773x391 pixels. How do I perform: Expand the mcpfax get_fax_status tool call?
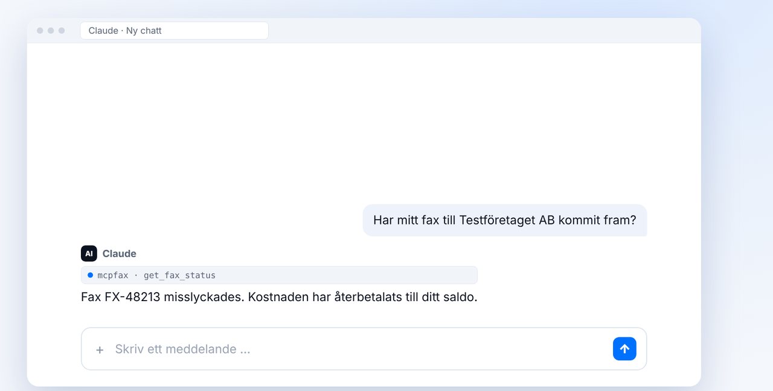coord(279,275)
